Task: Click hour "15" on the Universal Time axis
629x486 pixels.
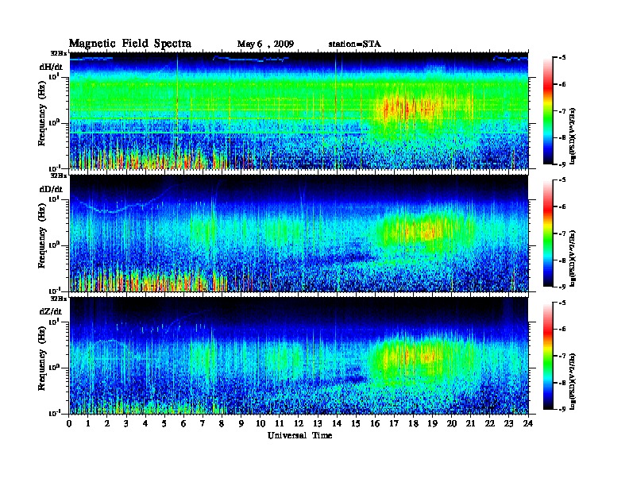Action: (x=356, y=423)
